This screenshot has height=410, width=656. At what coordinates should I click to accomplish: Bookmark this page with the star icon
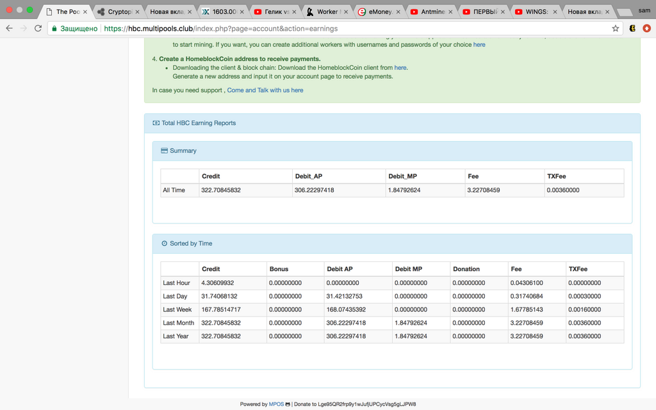pyautogui.click(x=616, y=28)
